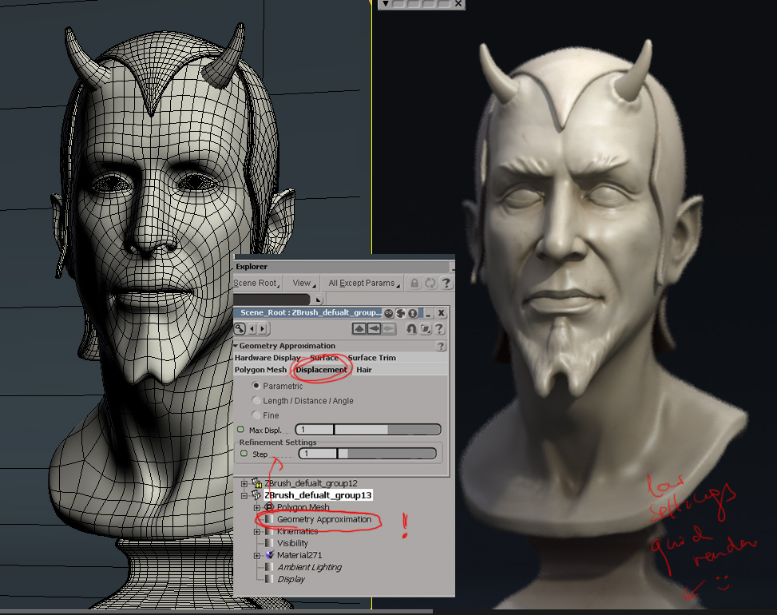Click the Material271 sphere icon
The width and height of the screenshot is (777, 615).
(x=270, y=554)
